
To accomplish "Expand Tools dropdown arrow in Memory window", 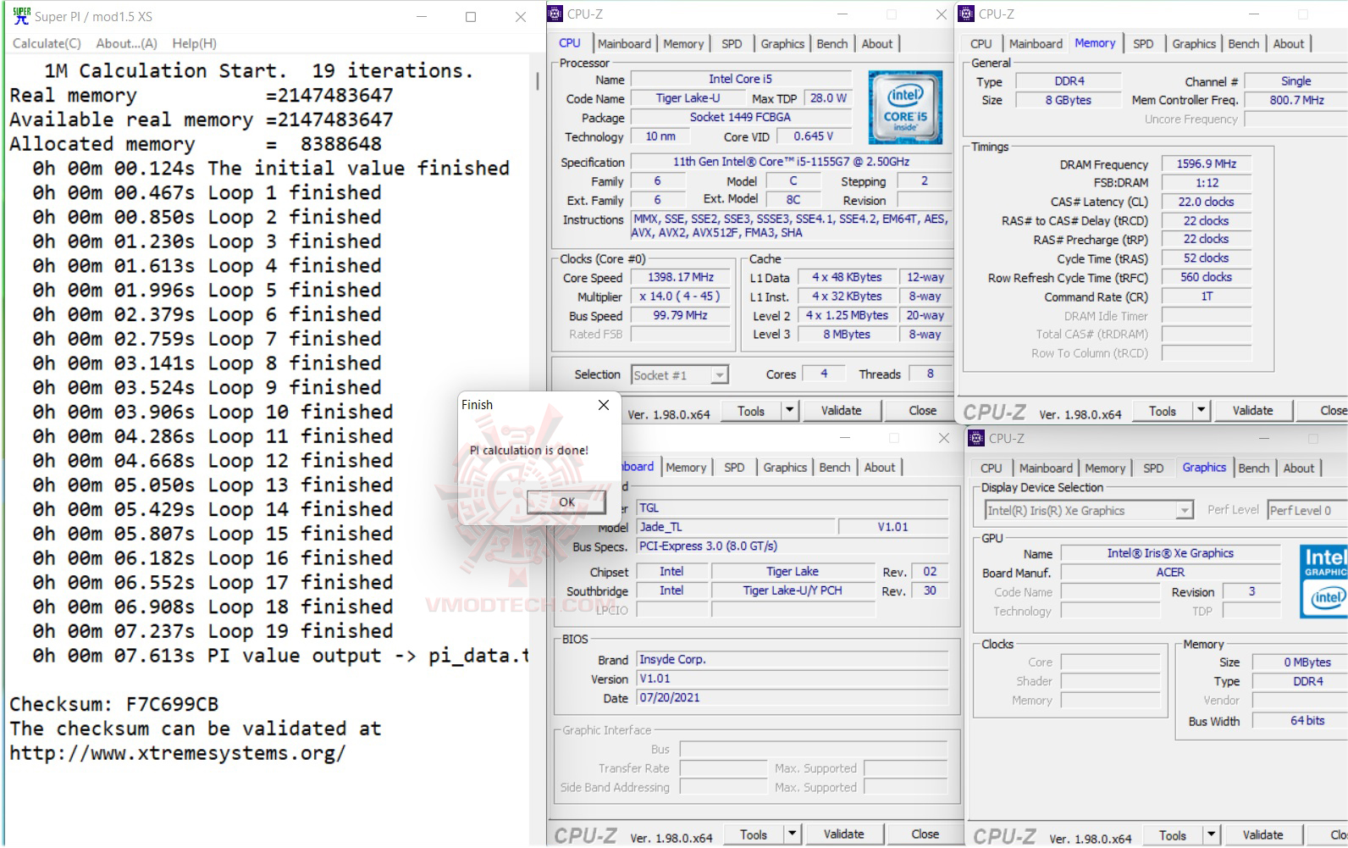I will coord(1201,411).
